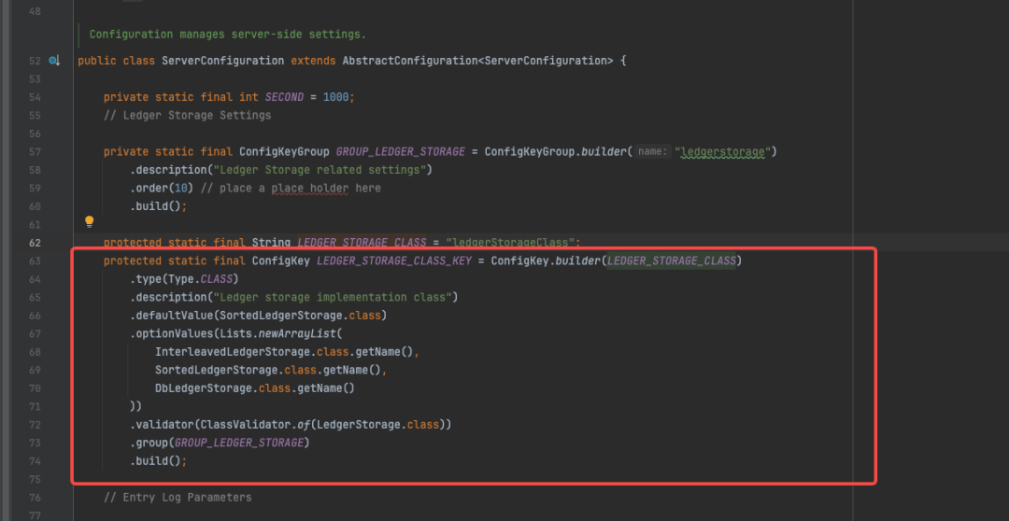Click ClassValidator on line 72

pyautogui.click(x=245, y=425)
